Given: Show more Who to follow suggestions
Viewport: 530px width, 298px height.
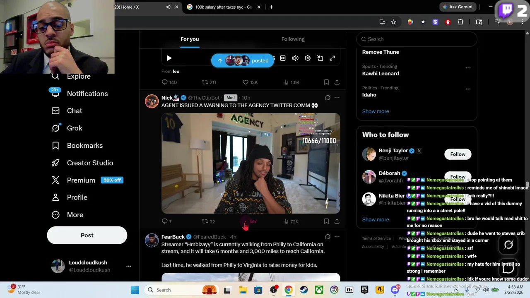Looking at the screenshot, I should pos(376,220).
